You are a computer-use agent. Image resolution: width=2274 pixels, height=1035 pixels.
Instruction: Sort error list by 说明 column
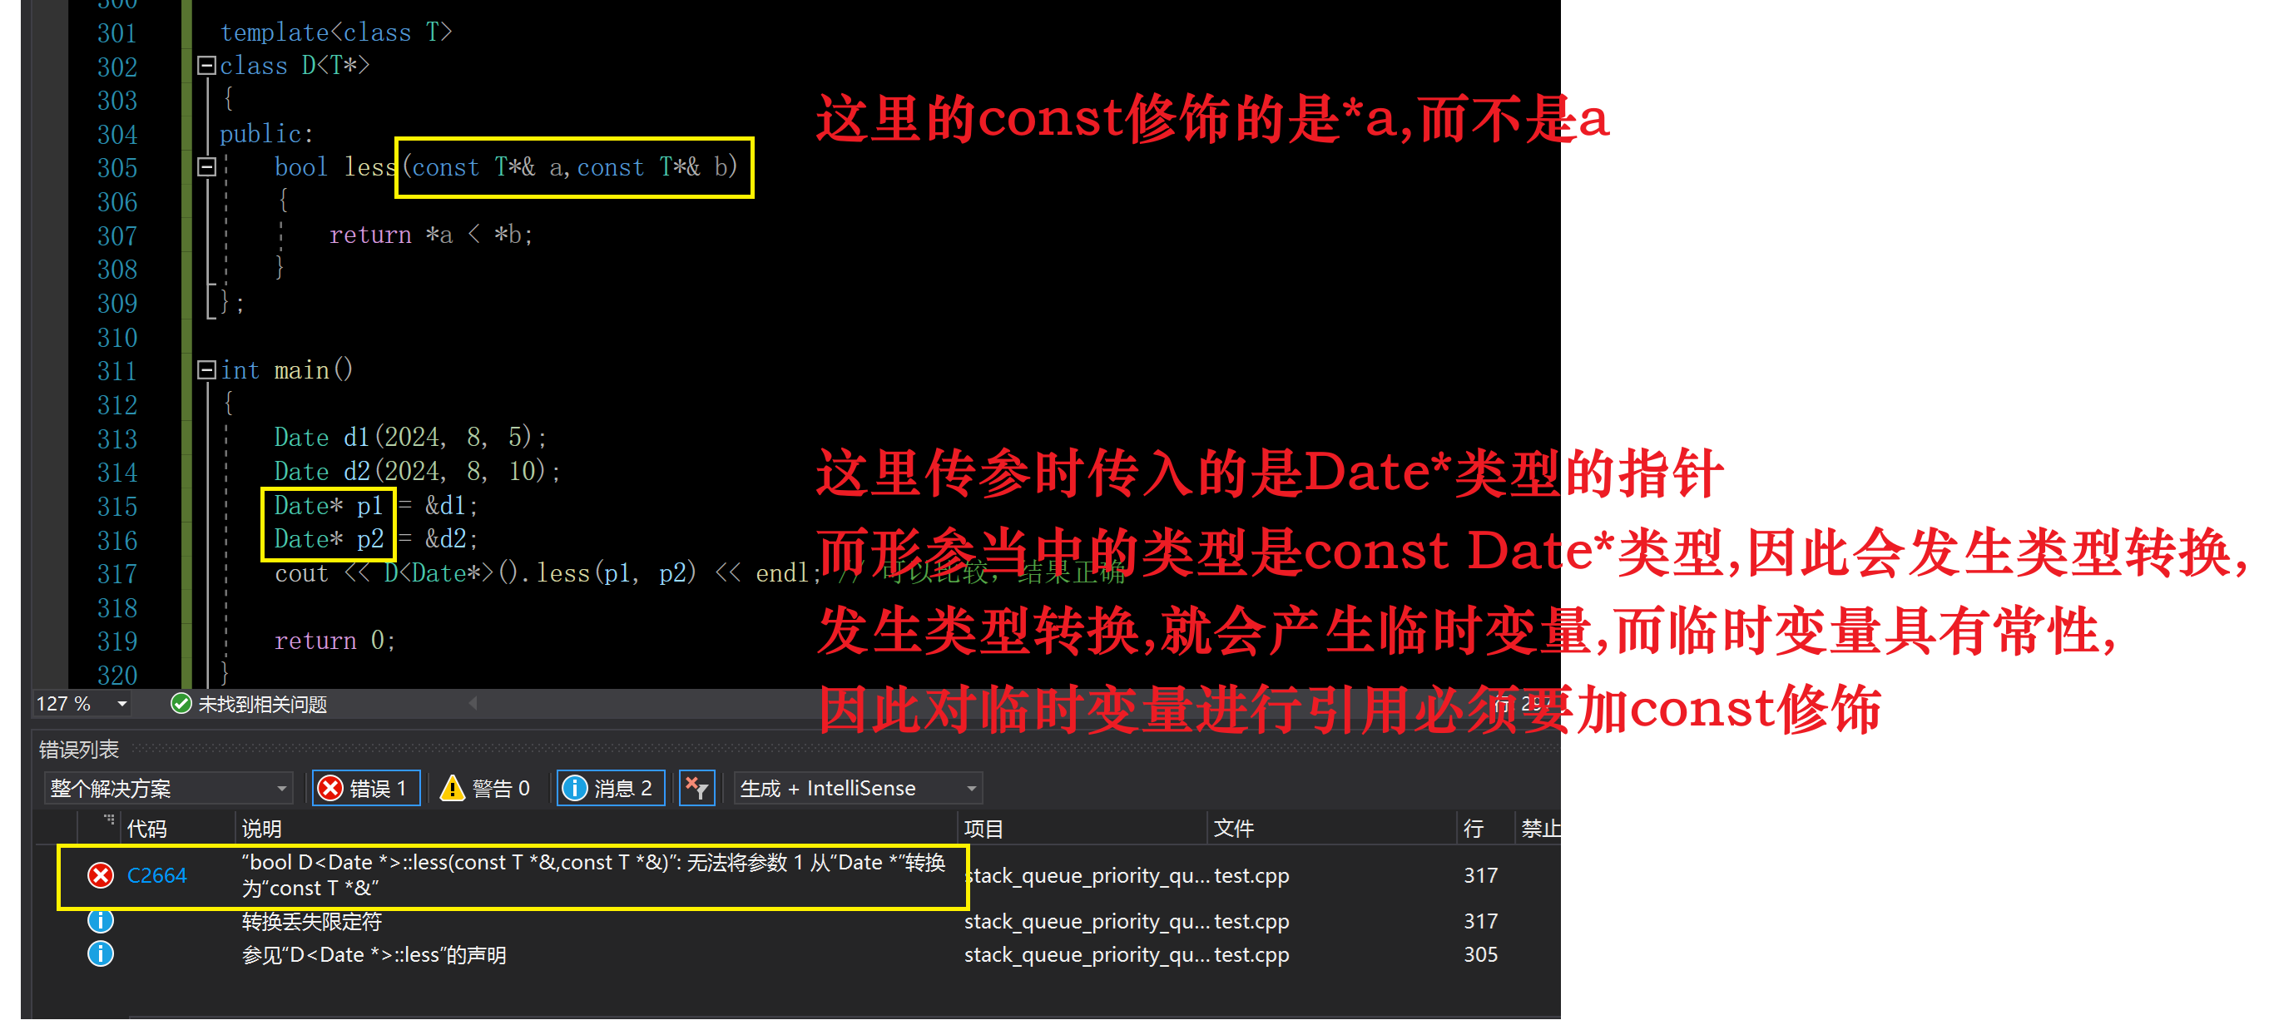(261, 829)
